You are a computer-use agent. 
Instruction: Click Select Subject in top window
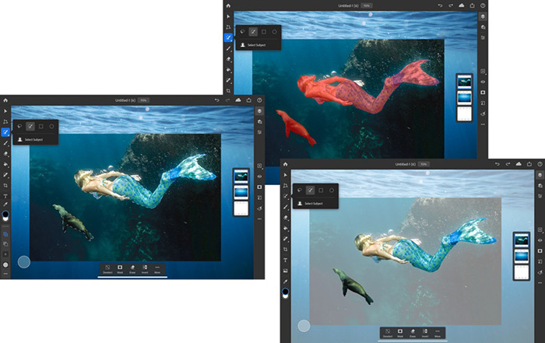pos(255,45)
